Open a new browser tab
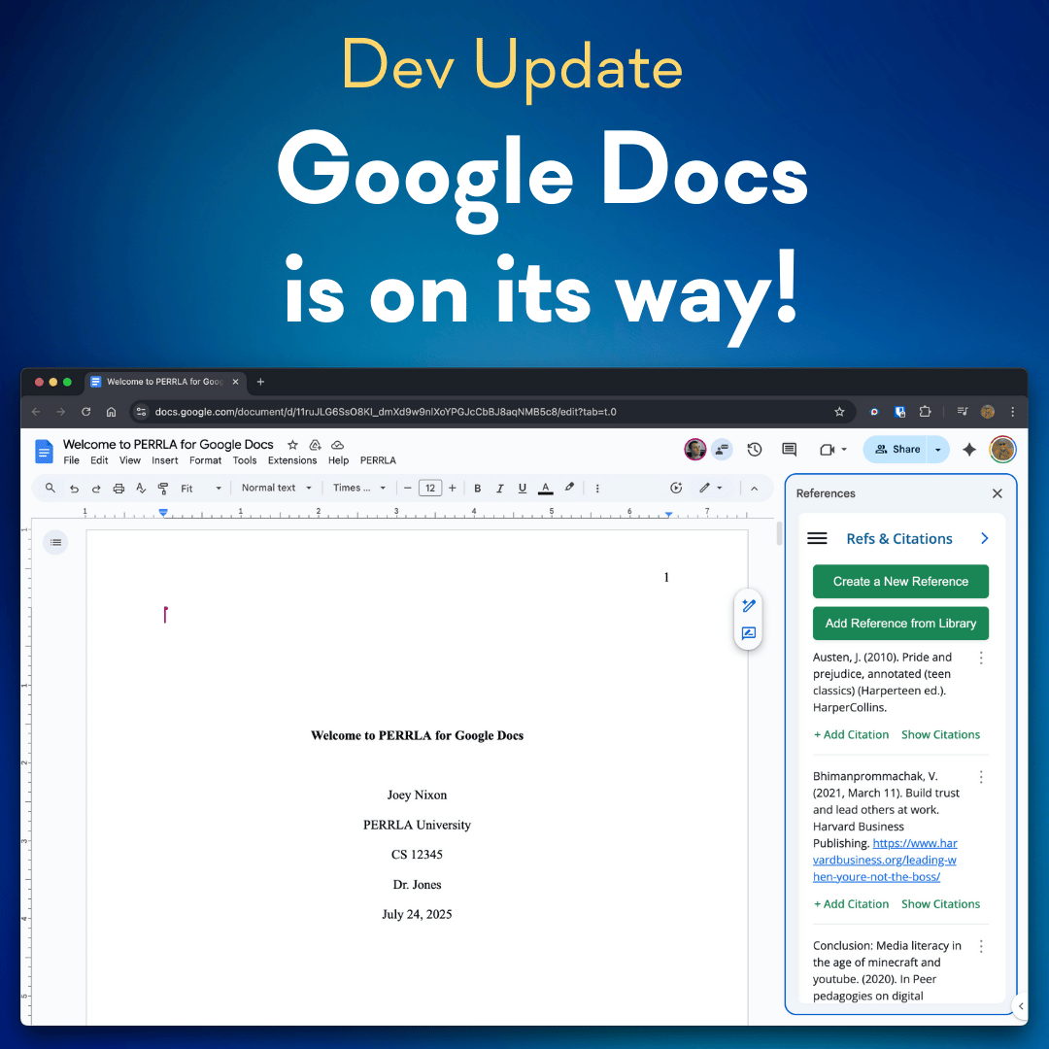Viewport: 1049px width, 1049px height. tap(261, 382)
